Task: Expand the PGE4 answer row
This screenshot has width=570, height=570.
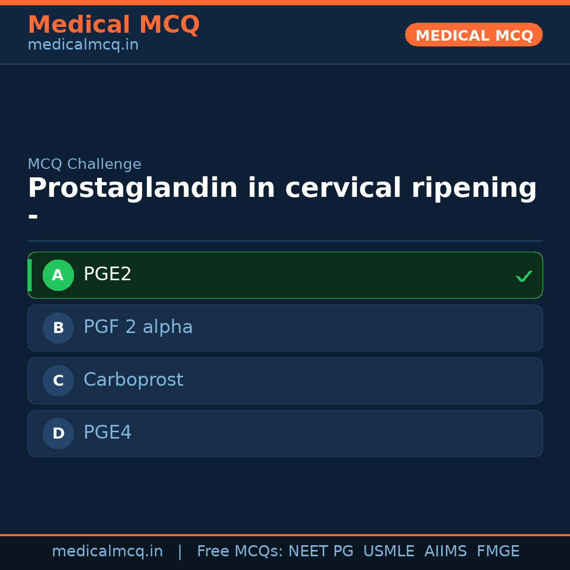Action: click(285, 433)
